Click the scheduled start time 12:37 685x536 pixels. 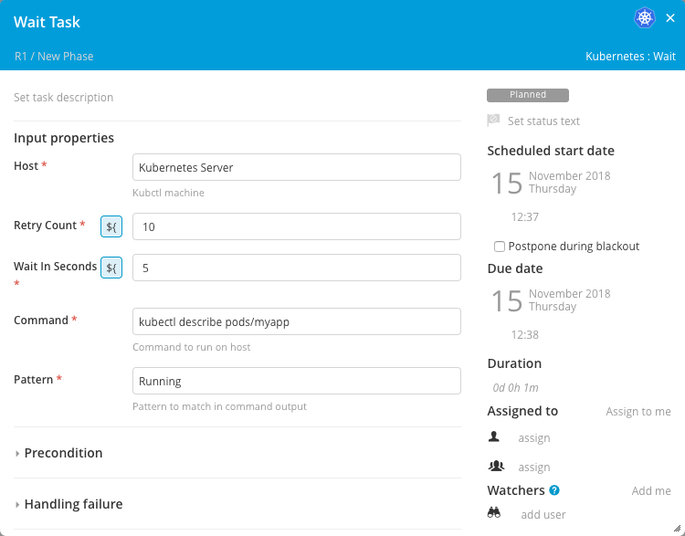point(524,217)
